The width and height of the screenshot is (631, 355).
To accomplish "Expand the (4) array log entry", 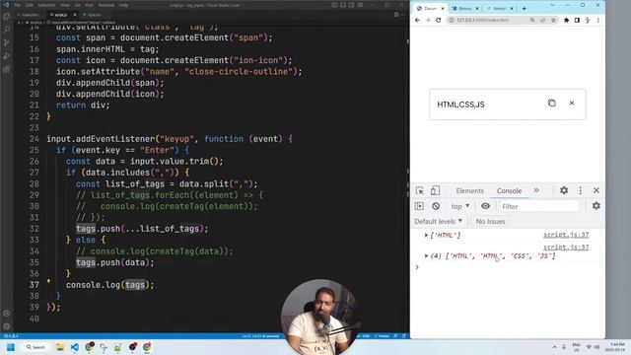I will point(426,256).
